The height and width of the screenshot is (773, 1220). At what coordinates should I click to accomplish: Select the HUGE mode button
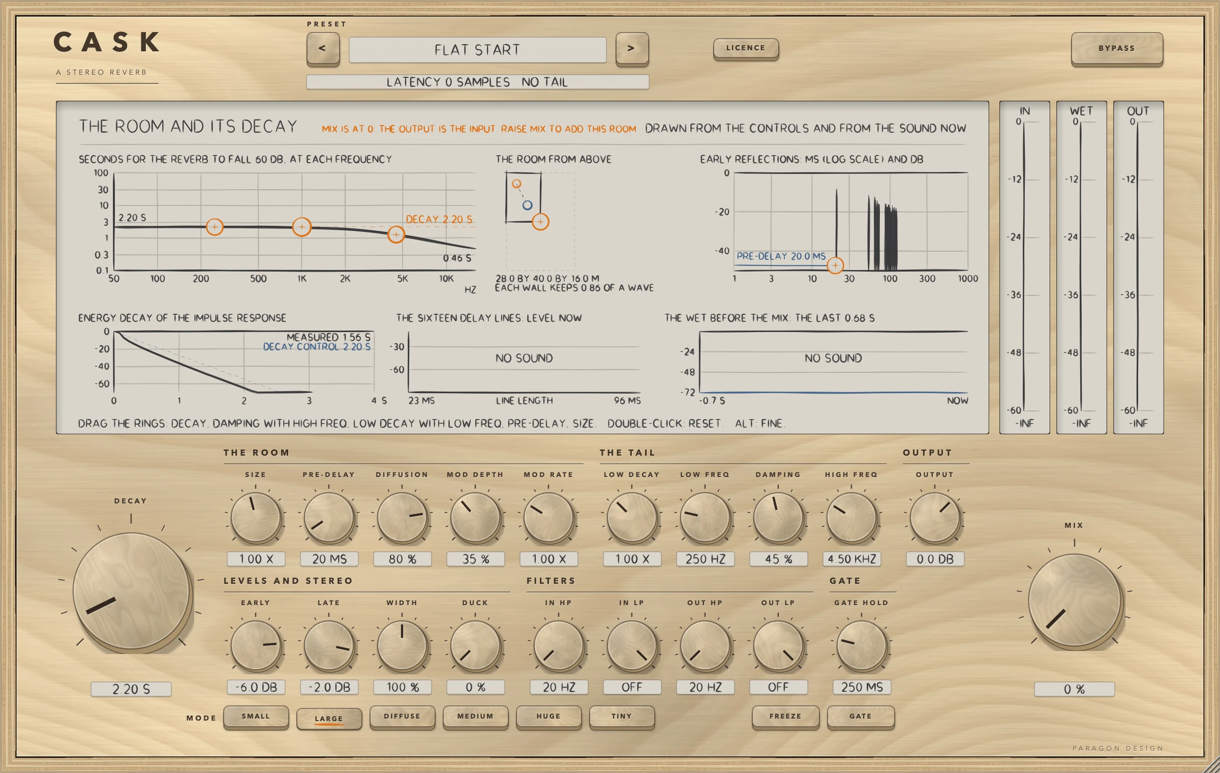point(548,717)
